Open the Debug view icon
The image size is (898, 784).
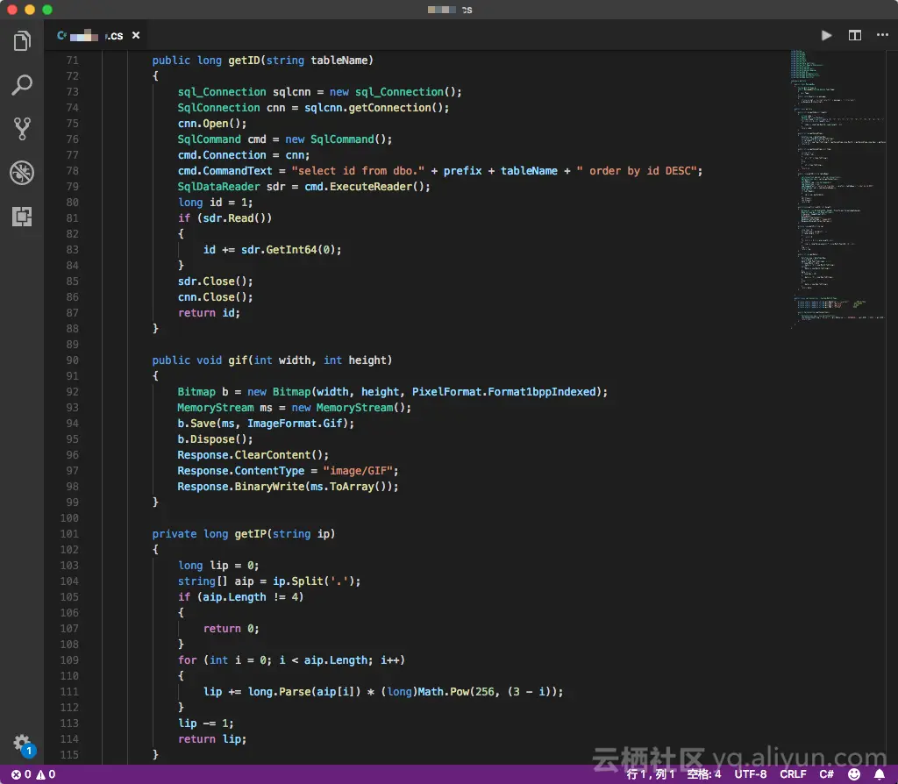point(22,173)
